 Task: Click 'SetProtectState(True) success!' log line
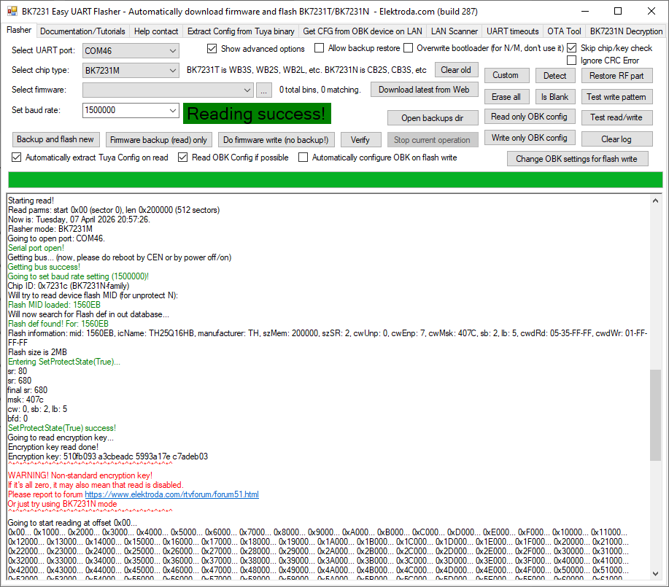coord(62,428)
